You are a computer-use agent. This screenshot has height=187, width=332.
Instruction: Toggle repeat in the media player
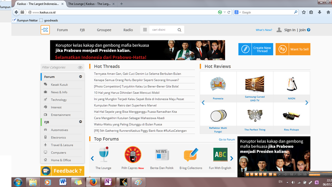point(271,174)
